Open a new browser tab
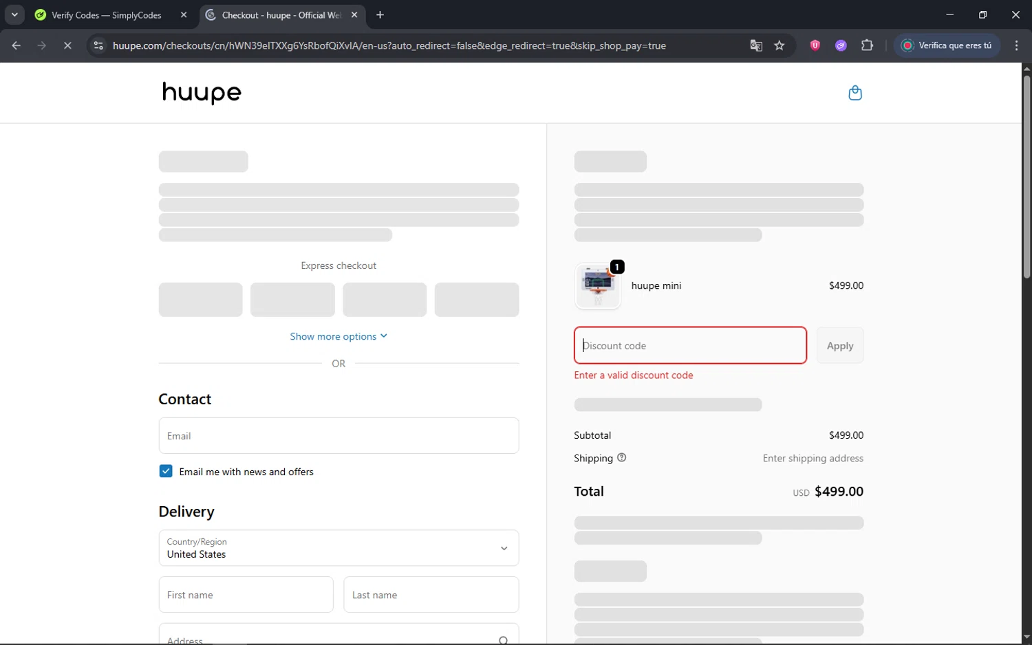Screen dimensions: 1032x645 [380, 15]
